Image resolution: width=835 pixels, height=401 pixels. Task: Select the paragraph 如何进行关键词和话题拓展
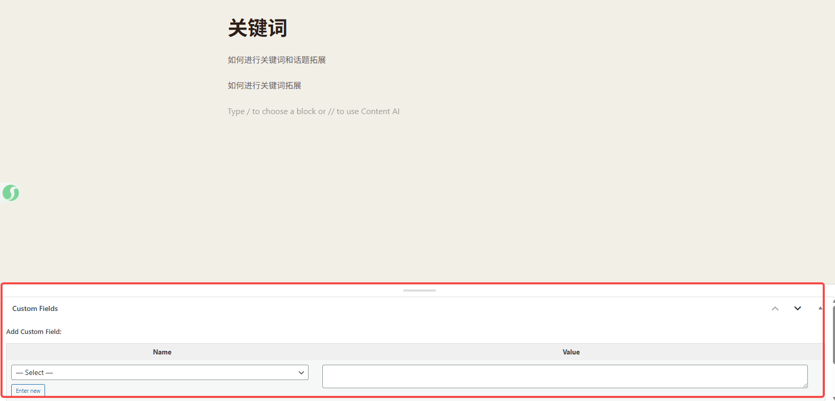coord(276,60)
